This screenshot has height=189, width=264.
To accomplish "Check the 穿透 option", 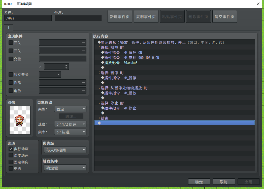I will coord(11,169).
